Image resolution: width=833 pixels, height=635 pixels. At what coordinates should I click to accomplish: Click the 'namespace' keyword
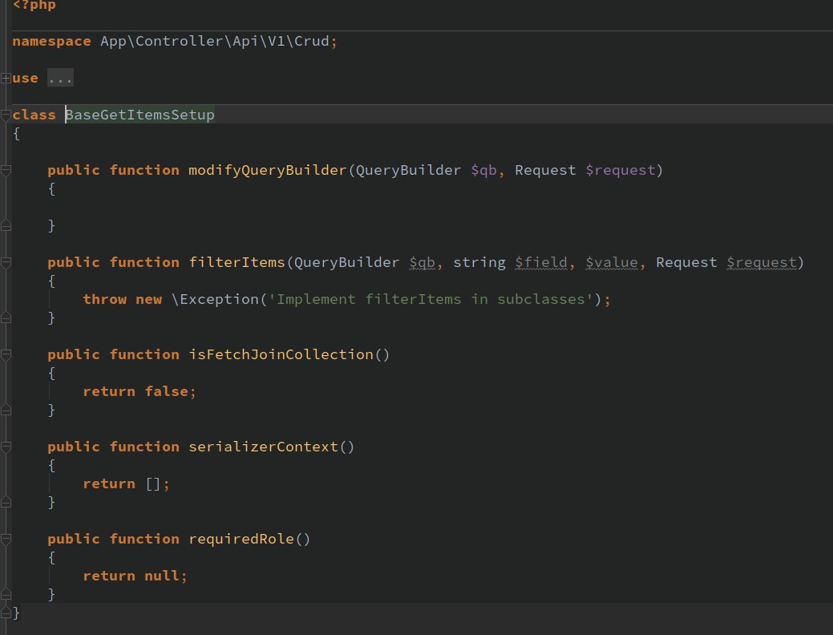[51, 41]
